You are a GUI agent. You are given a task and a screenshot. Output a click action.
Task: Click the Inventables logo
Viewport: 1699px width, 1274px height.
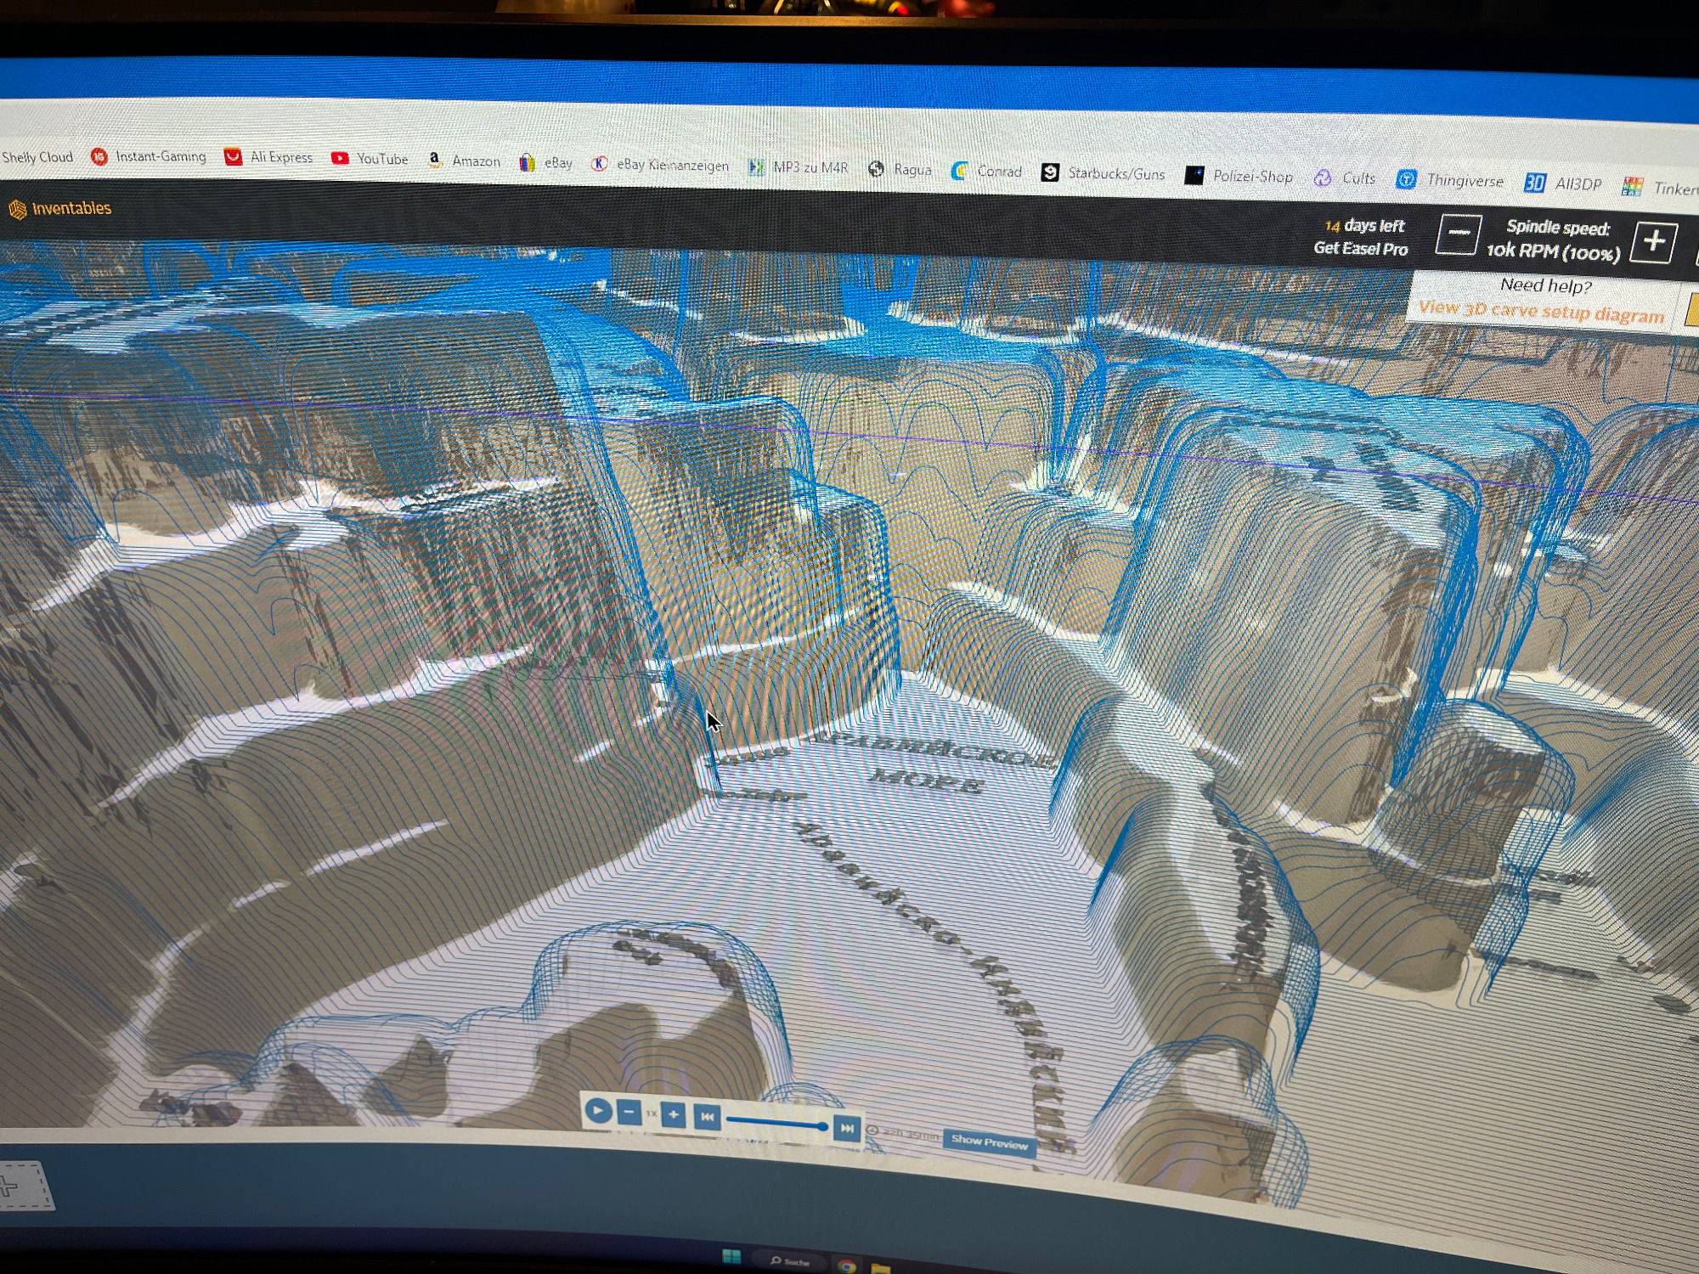(59, 208)
